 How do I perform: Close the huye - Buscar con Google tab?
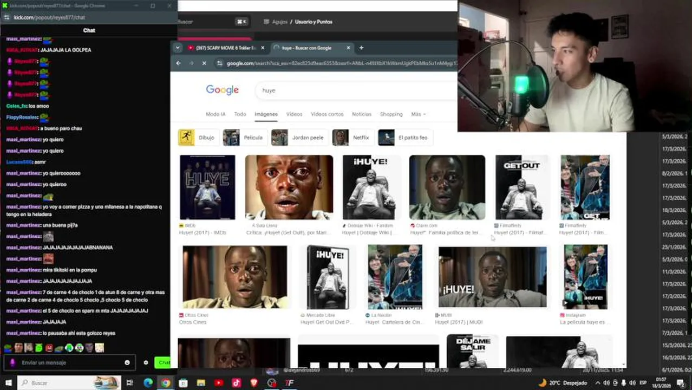pos(348,48)
